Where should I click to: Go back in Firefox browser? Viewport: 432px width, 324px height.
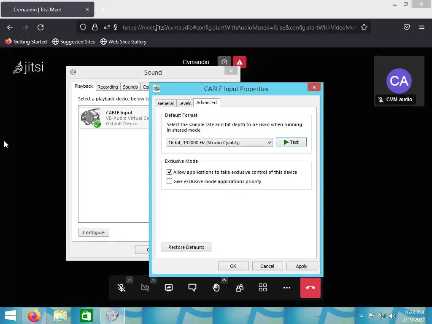10,27
